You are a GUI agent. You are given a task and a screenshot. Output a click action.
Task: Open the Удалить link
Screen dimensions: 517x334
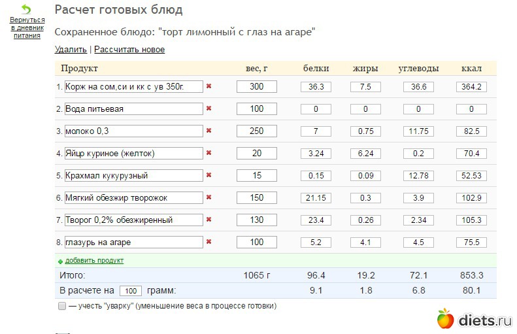(71, 50)
